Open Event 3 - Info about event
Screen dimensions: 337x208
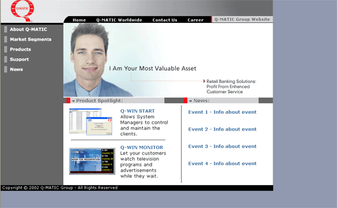click(x=222, y=146)
